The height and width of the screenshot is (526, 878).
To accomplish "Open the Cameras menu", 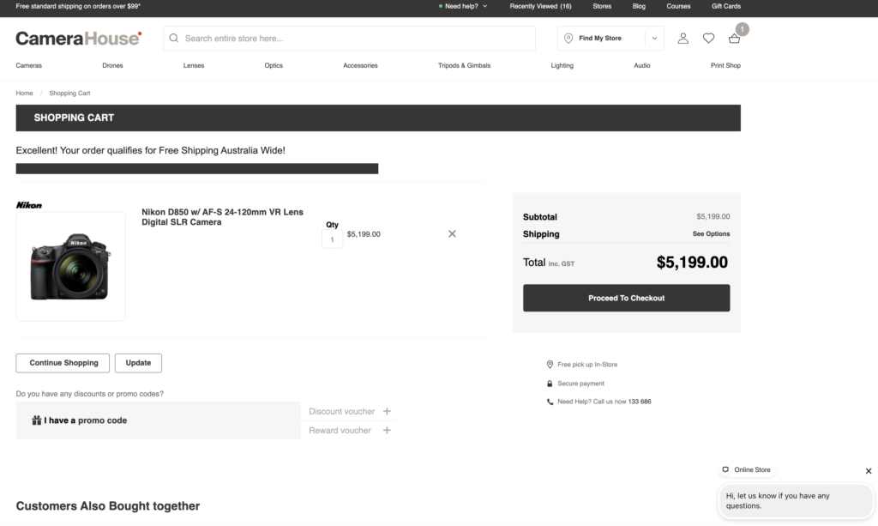I will (28, 65).
